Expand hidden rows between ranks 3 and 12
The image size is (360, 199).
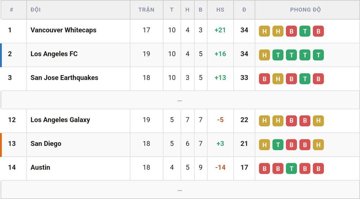tap(180, 100)
